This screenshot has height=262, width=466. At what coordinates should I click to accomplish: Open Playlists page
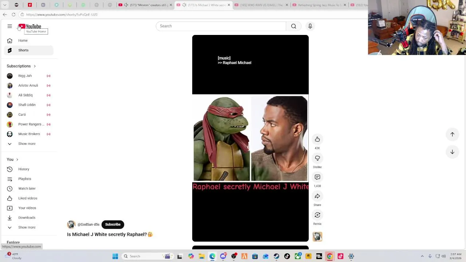point(29,179)
